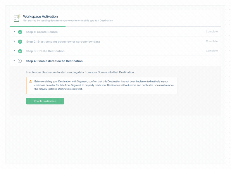Click the green activation progress bar
The image size is (231, 169).
(37, 26)
